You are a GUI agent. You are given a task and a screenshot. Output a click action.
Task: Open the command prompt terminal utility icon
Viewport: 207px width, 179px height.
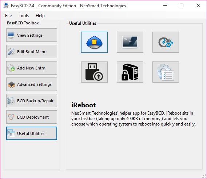[x=130, y=42]
